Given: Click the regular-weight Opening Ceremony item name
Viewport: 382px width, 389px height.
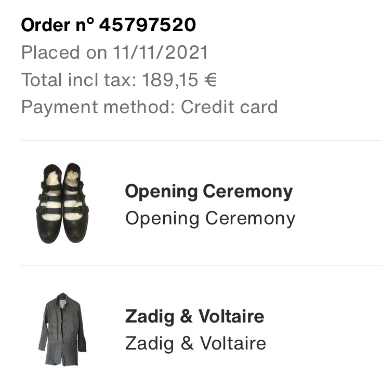Looking at the screenshot, I should click(x=210, y=219).
